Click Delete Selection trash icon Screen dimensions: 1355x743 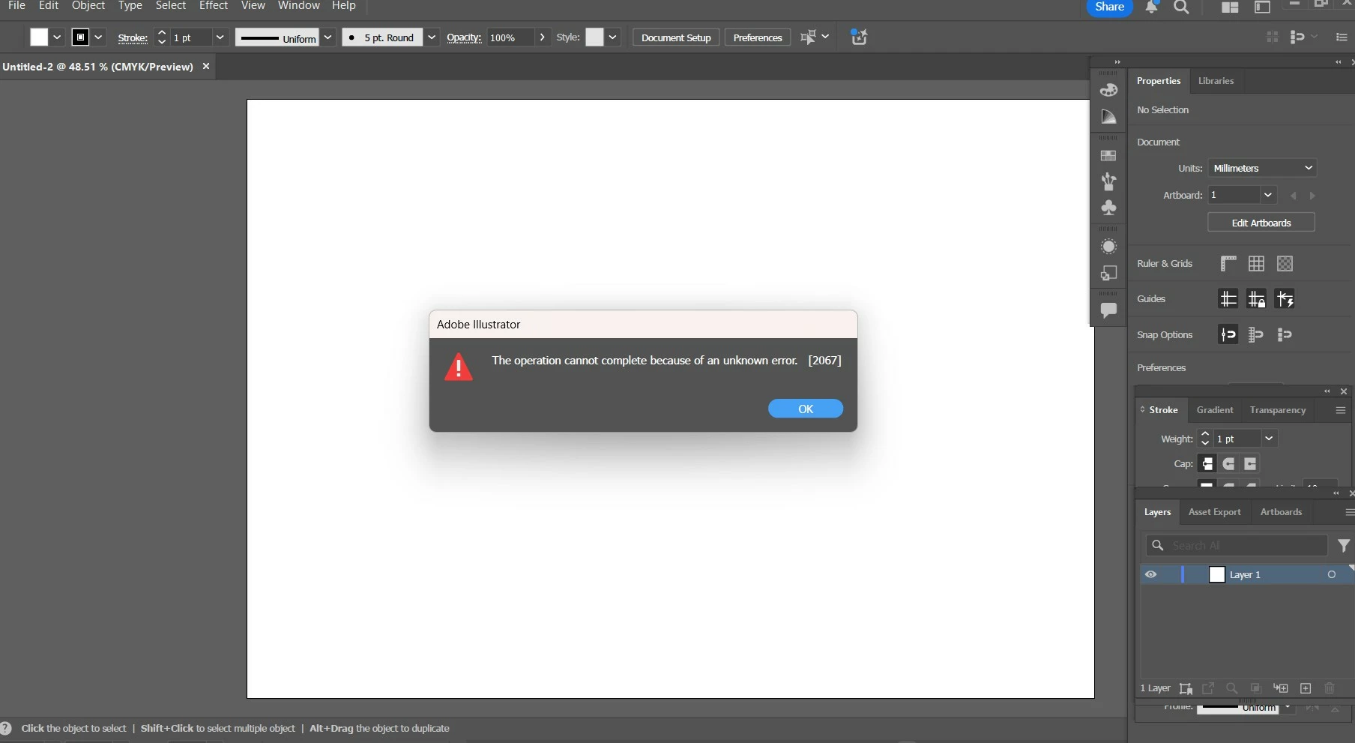click(x=1330, y=688)
